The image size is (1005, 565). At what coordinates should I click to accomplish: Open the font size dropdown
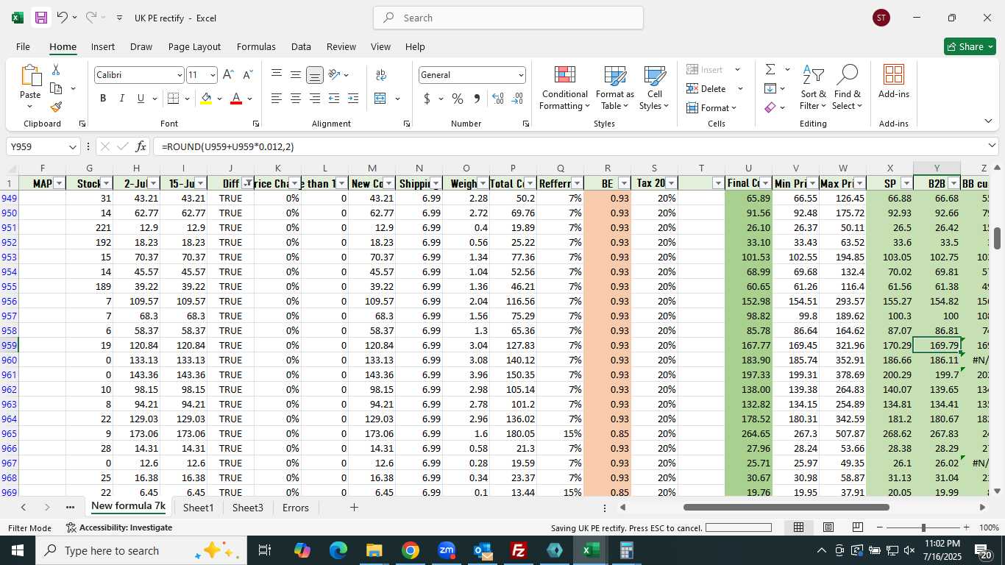[x=213, y=75]
